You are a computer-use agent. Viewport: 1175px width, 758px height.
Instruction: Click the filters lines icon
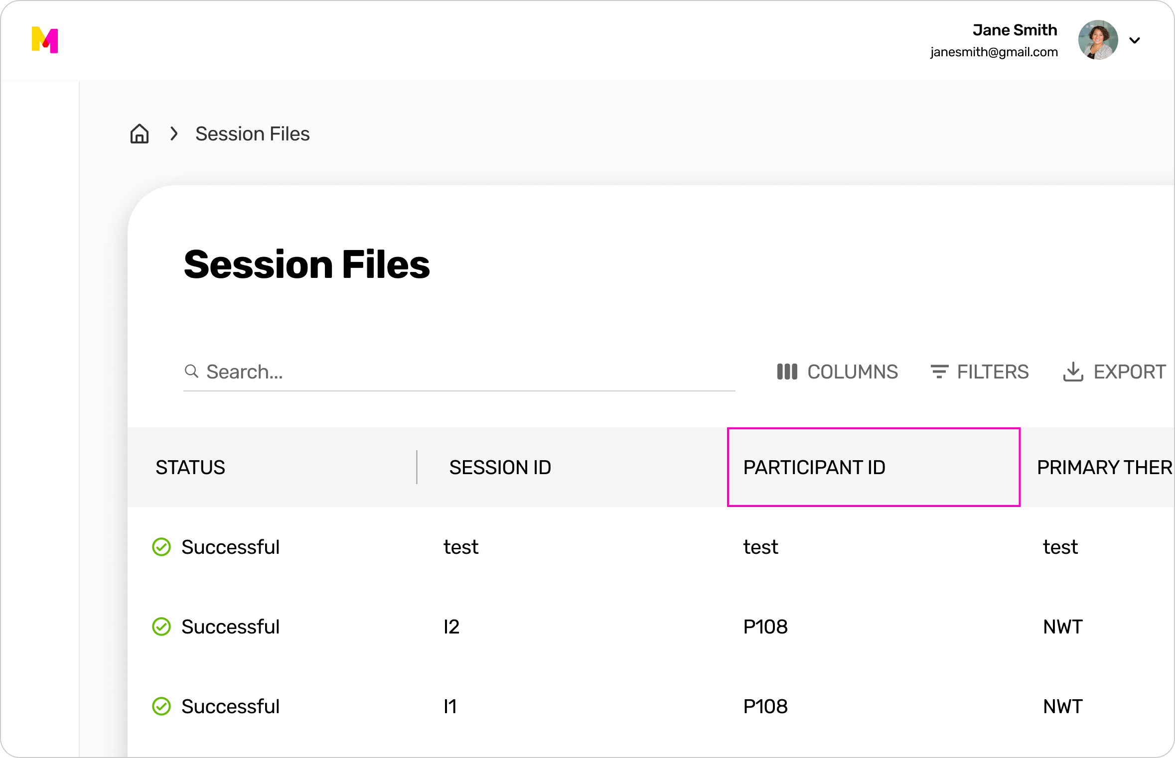pos(939,372)
